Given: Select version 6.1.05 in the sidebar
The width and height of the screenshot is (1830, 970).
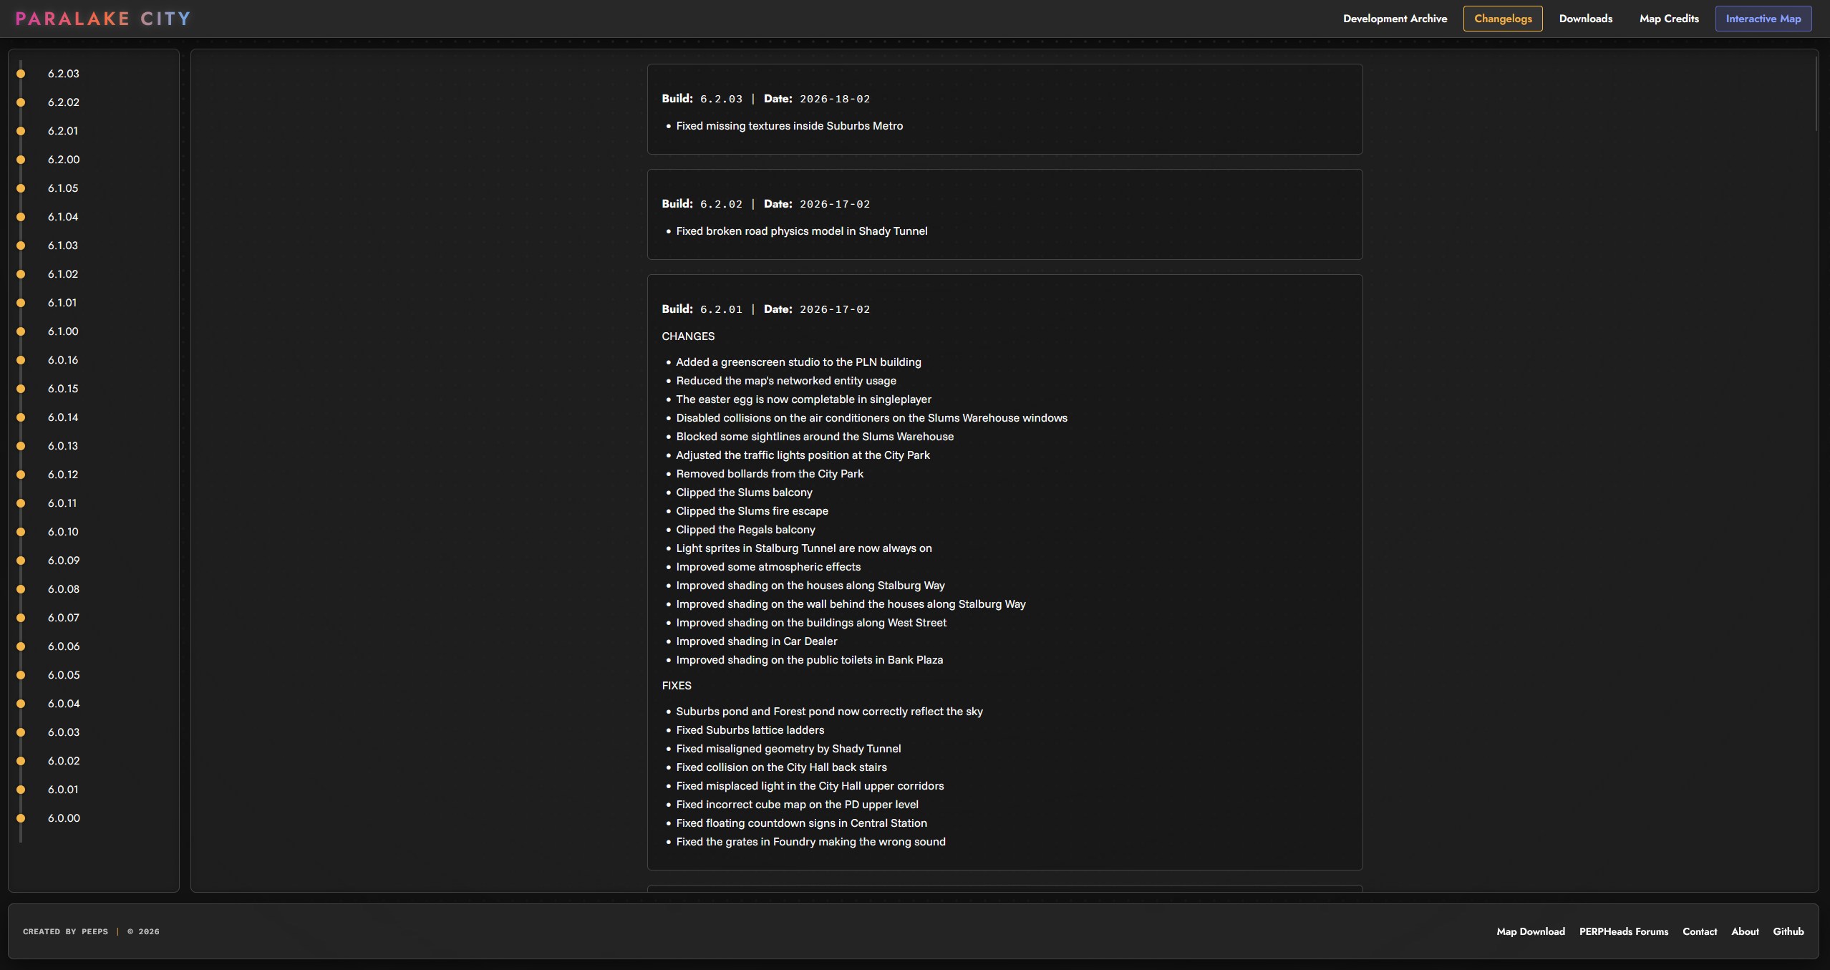Looking at the screenshot, I should tap(63, 188).
